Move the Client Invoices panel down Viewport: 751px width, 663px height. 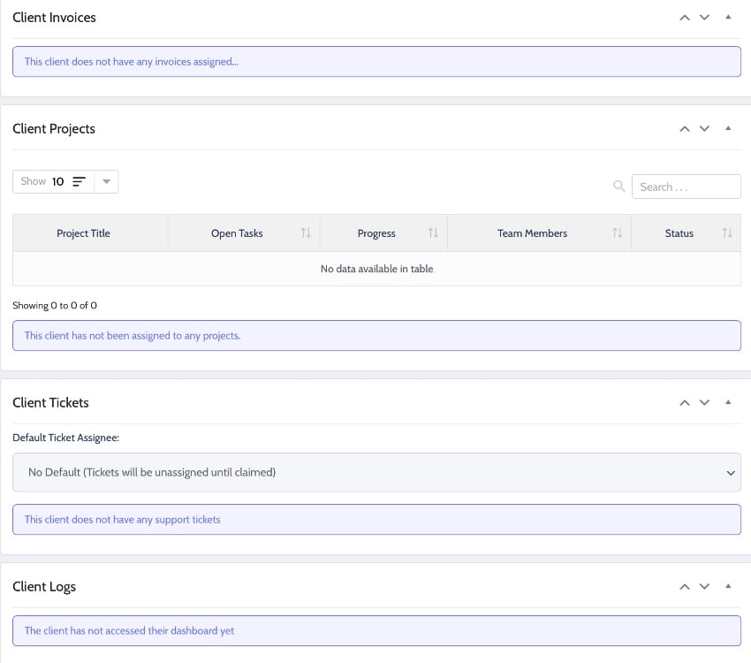[704, 17]
